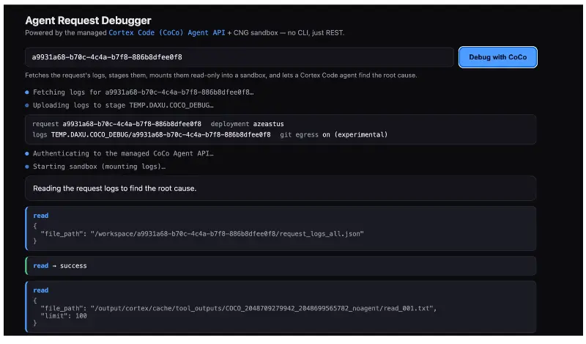Open the Cortex Code (CoCo) Agent API link

point(167,32)
